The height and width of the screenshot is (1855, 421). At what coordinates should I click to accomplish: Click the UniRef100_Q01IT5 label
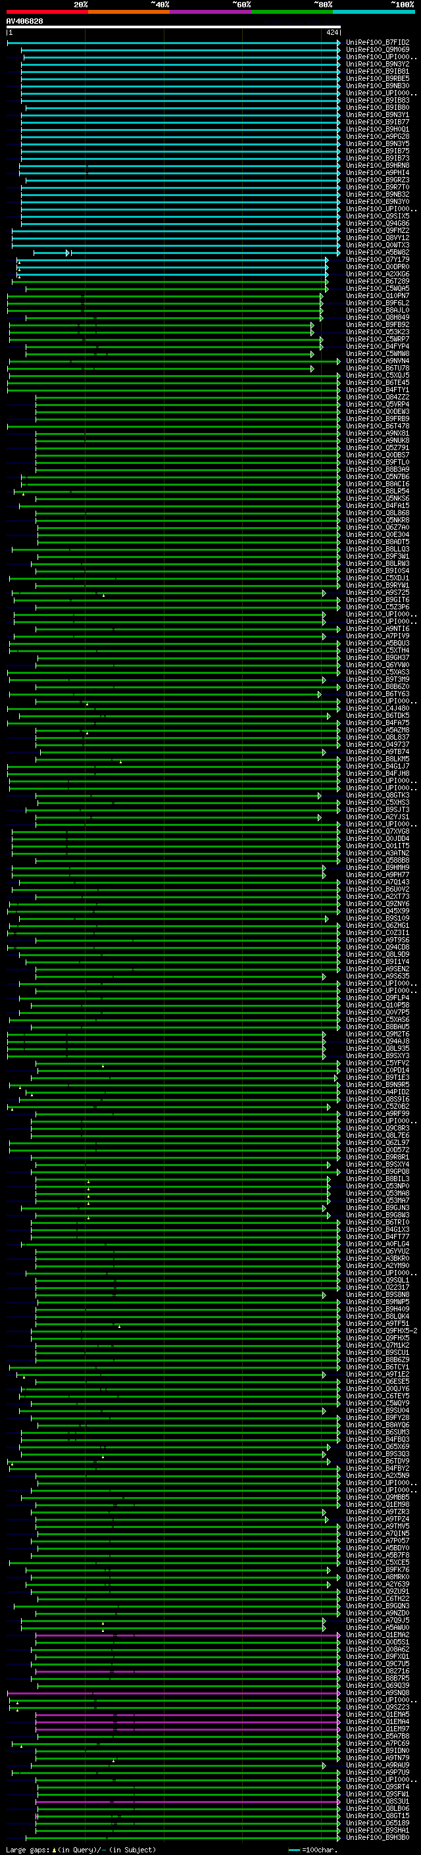click(x=378, y=846)
